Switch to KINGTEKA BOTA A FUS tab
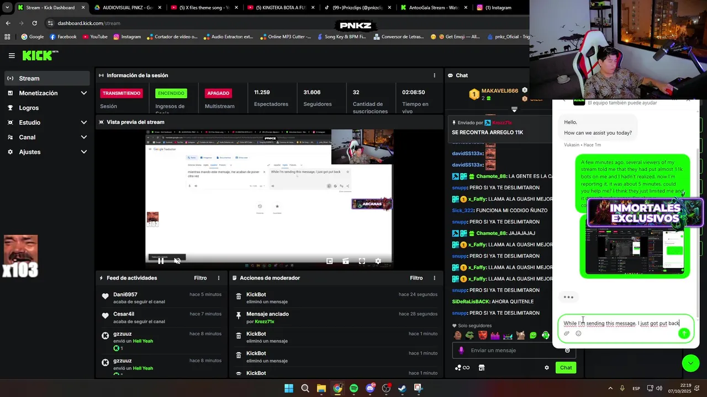Viewport: 707px width, 397px height. (x=281, y=8)
